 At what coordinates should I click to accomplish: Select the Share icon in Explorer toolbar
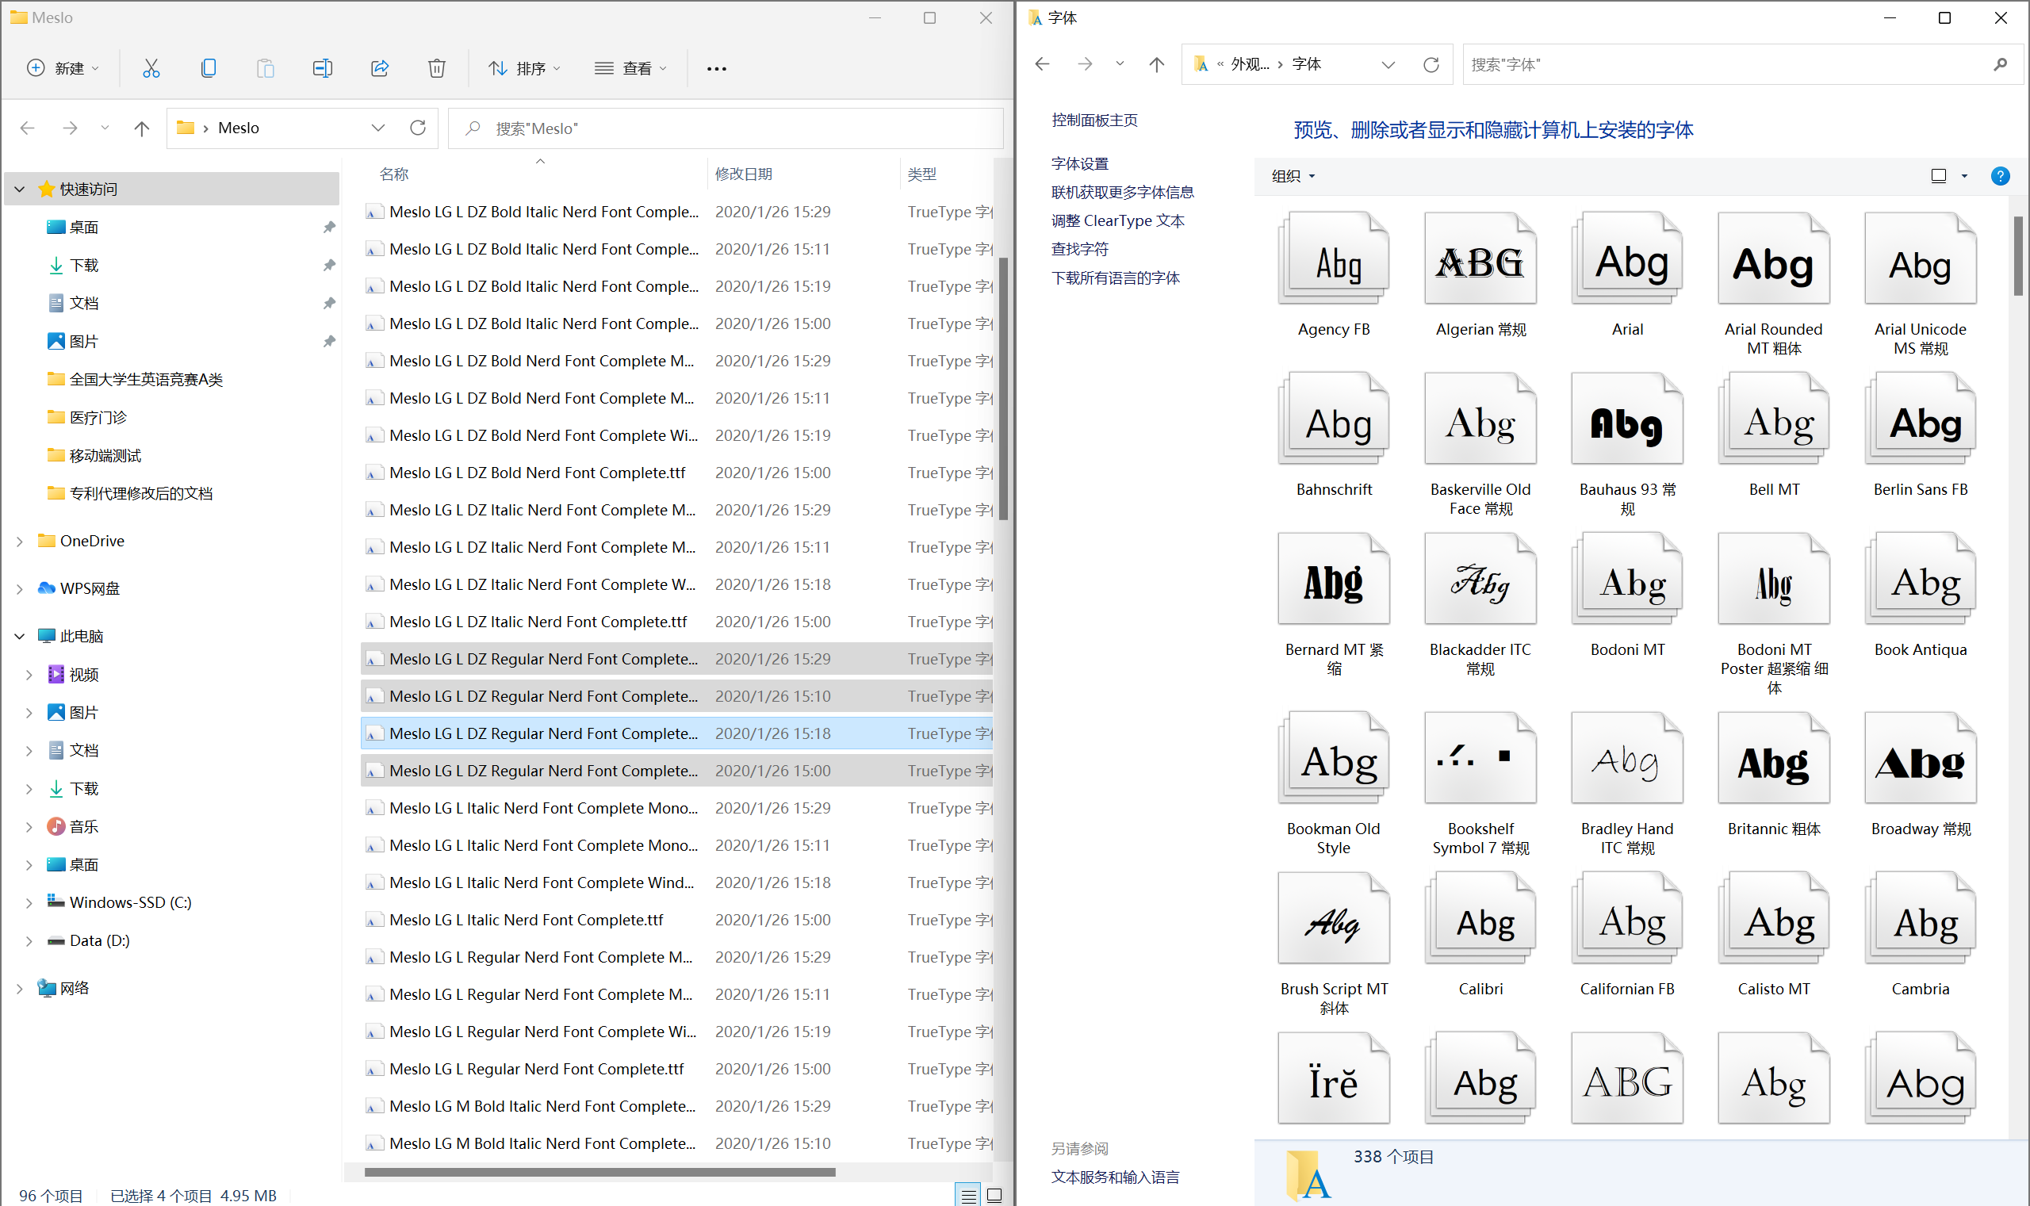[380, 68]
